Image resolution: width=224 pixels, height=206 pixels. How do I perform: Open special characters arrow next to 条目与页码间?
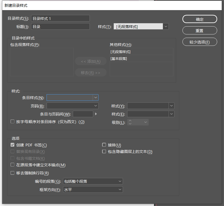(96, 114)
